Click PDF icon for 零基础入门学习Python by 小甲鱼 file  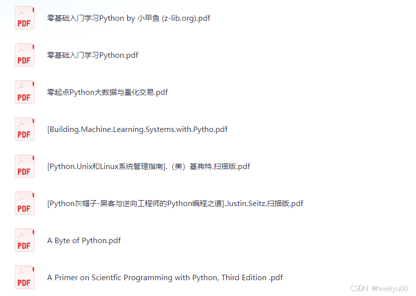point(25,18)
